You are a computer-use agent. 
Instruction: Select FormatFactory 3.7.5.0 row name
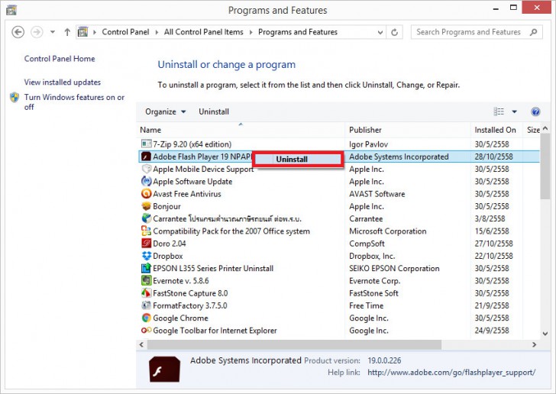[189, 305]
